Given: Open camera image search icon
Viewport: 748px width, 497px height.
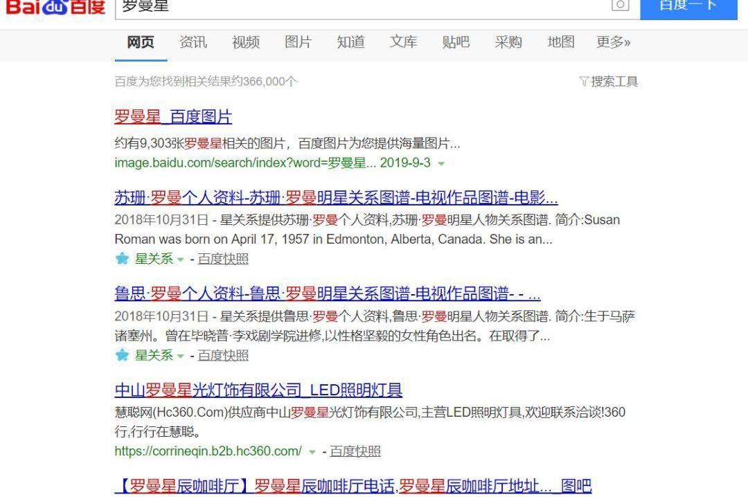Looking at the screenshot, I should (620, 6).
